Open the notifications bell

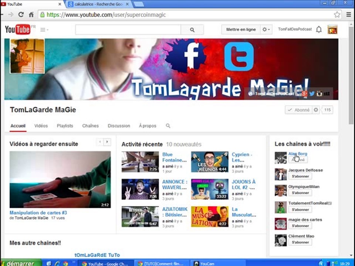coord(319,30)
